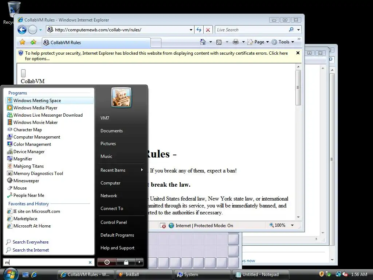Expand address bar history dropdown
The height and width of the screenshot is (280, 373).
tap(191, 30)
